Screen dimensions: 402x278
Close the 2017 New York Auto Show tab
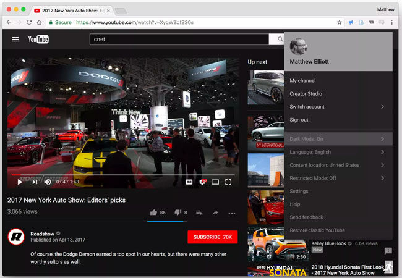coord(108,11)
